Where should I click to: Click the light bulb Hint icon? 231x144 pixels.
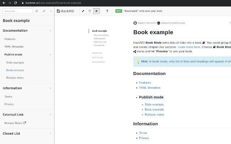(x=138, y=62)
